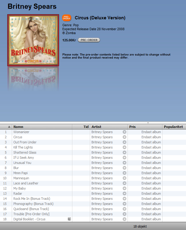Click the PRE-ORDER button beside 125.00Kr

pyautogui.click(x=89, y=40)
